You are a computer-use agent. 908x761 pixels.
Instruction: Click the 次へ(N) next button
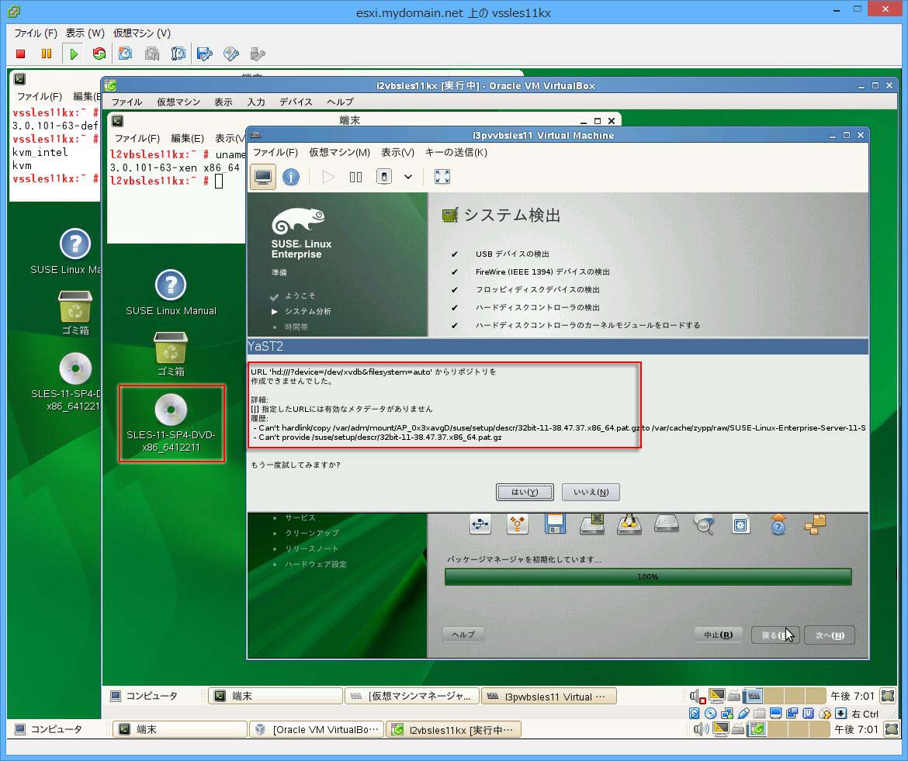pyautogui.click(x=830, y=635)
